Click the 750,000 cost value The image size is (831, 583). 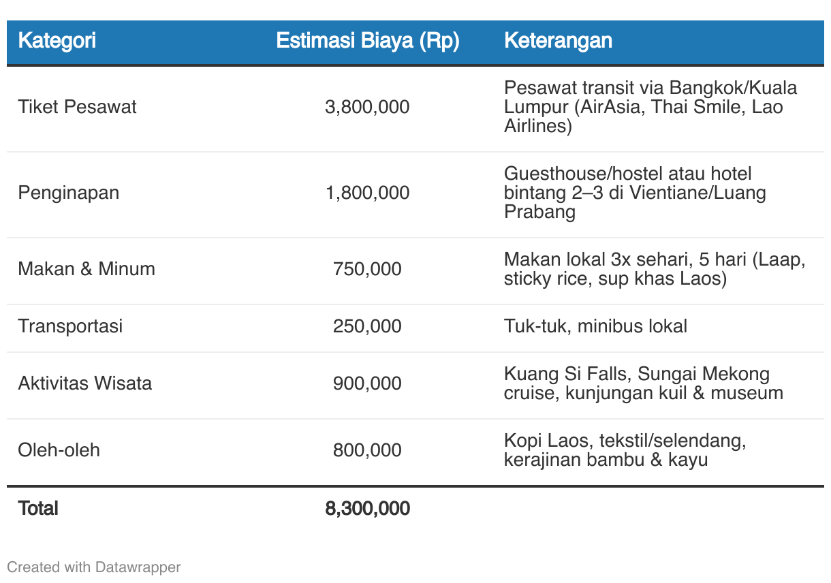(x=368, y=269)
